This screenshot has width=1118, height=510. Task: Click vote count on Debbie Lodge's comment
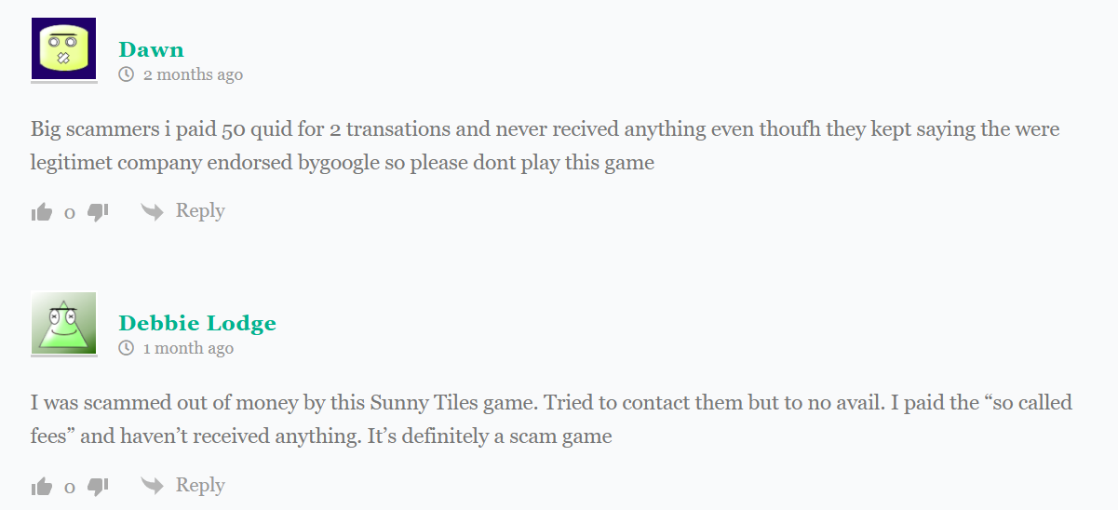click(69, 487)
